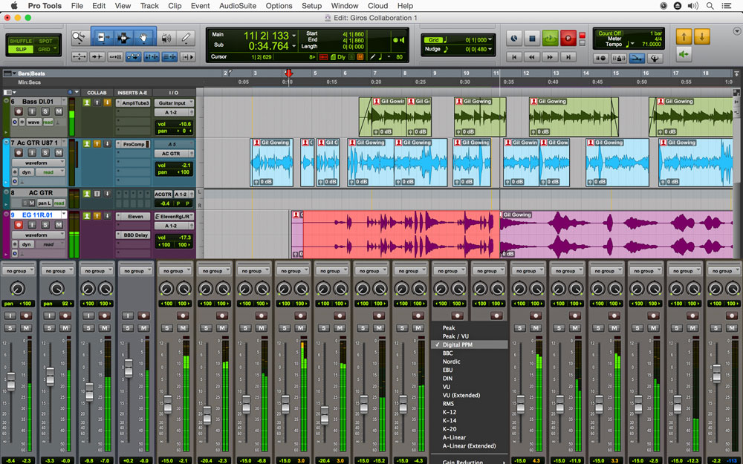Viewport: 743px width, 464px height.
Task: Stop playback with the Stop button
Action: [x=532, y=38]
